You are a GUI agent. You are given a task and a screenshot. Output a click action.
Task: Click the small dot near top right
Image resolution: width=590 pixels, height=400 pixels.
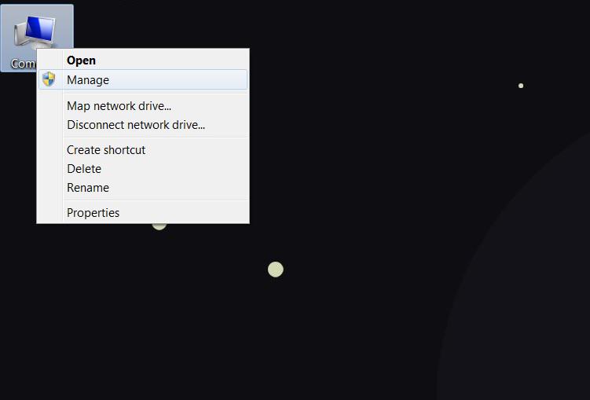(521, 86)
